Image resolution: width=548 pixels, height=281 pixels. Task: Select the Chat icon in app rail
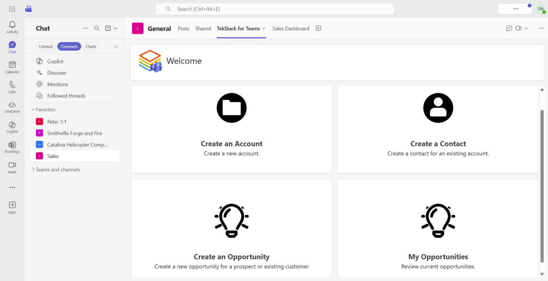pos(12,47)
